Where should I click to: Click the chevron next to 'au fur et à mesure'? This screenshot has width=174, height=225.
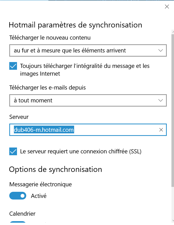[161, 50]
